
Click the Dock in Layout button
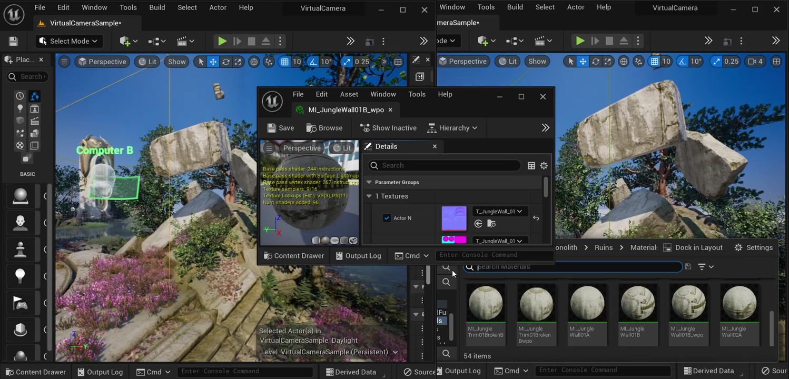point(699,247)
